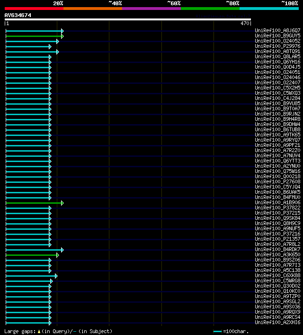Click the UniRef100_P21357 label
Viewport: 303px width, 335px height.
pos(277,239)
